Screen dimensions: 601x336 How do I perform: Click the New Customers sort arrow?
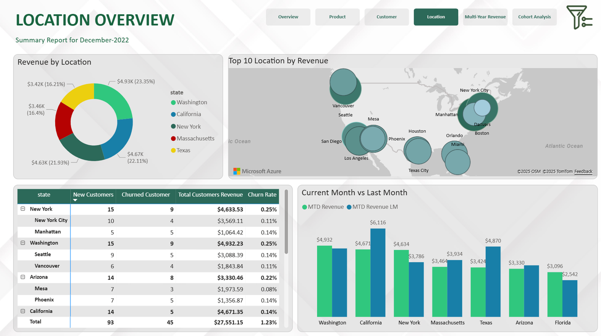75,200
